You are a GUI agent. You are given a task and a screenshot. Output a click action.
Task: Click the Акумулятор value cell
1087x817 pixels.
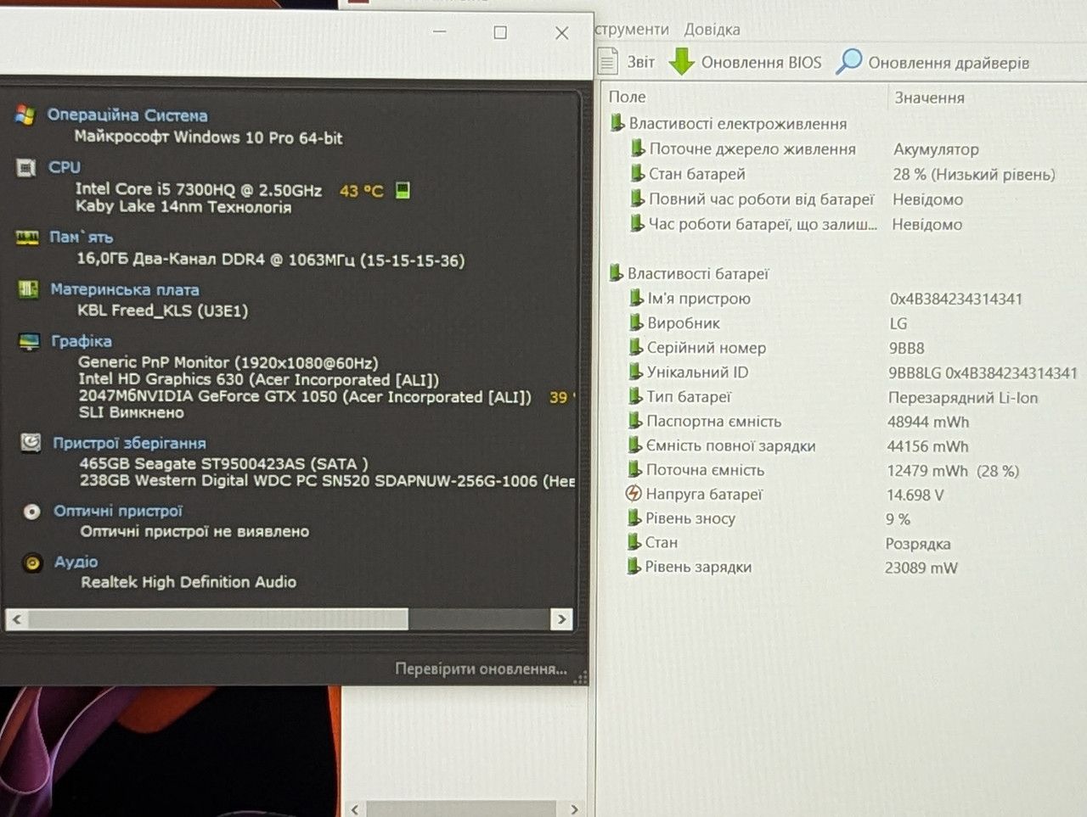pos(936,149)
